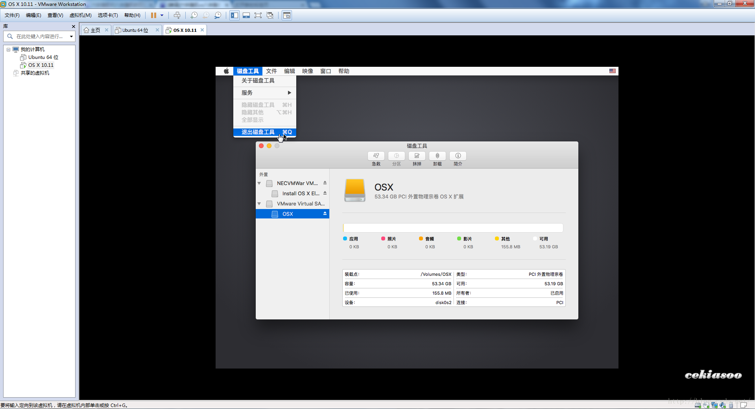This screenshot has height=409, width=755.
Task: Click the CD/DVD status icon in status bar
Action: (706, 405)
